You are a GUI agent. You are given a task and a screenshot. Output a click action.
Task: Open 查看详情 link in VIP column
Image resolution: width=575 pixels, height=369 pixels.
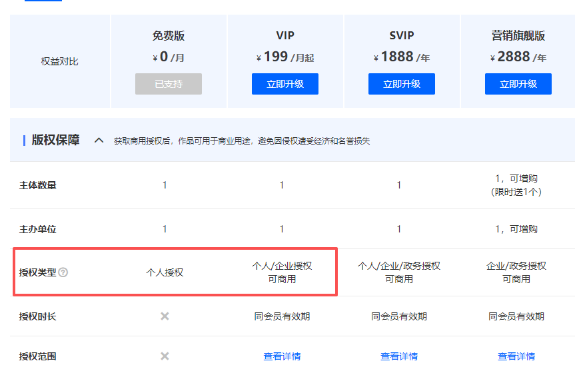click(282, 356)
